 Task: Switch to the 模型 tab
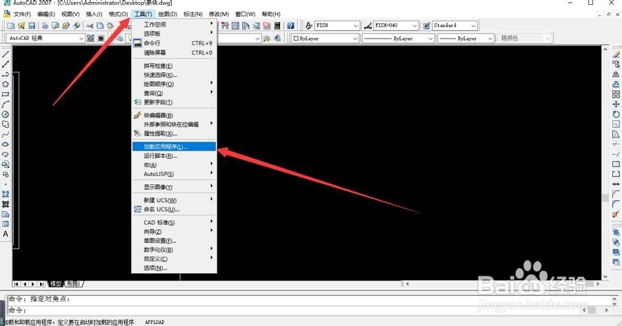coord(56,283)
